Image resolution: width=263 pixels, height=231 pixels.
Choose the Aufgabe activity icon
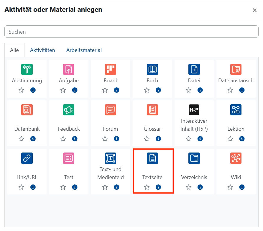tap(69, 69)
